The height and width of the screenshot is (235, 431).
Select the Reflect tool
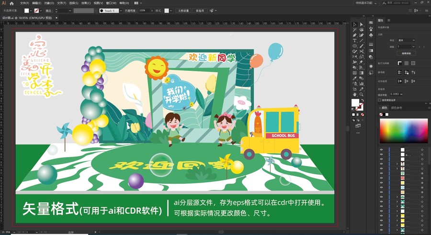pyautogui.click(x=354, y=56)
